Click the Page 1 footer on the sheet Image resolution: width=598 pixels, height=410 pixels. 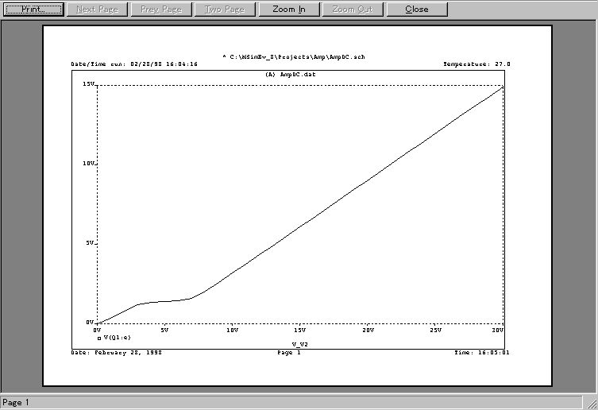[288, 351]
